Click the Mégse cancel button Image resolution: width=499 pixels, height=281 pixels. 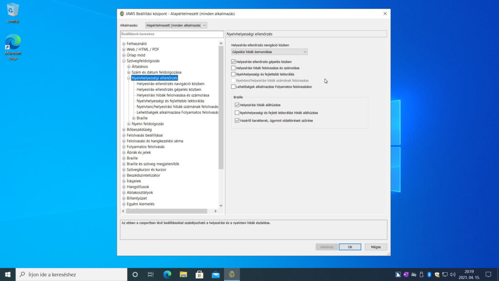tap(376, 247)
